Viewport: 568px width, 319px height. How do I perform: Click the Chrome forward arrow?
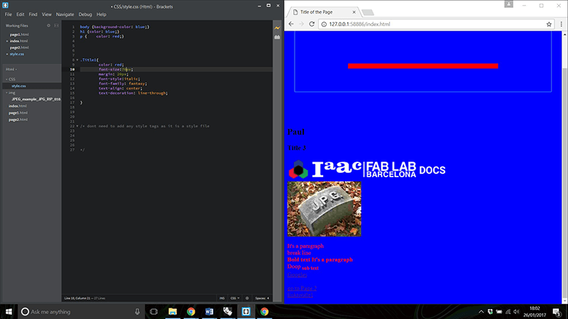tap(301, 24)
